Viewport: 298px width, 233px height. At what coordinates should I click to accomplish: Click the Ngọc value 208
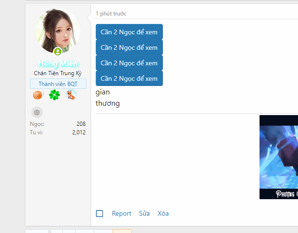click(81, 124)
